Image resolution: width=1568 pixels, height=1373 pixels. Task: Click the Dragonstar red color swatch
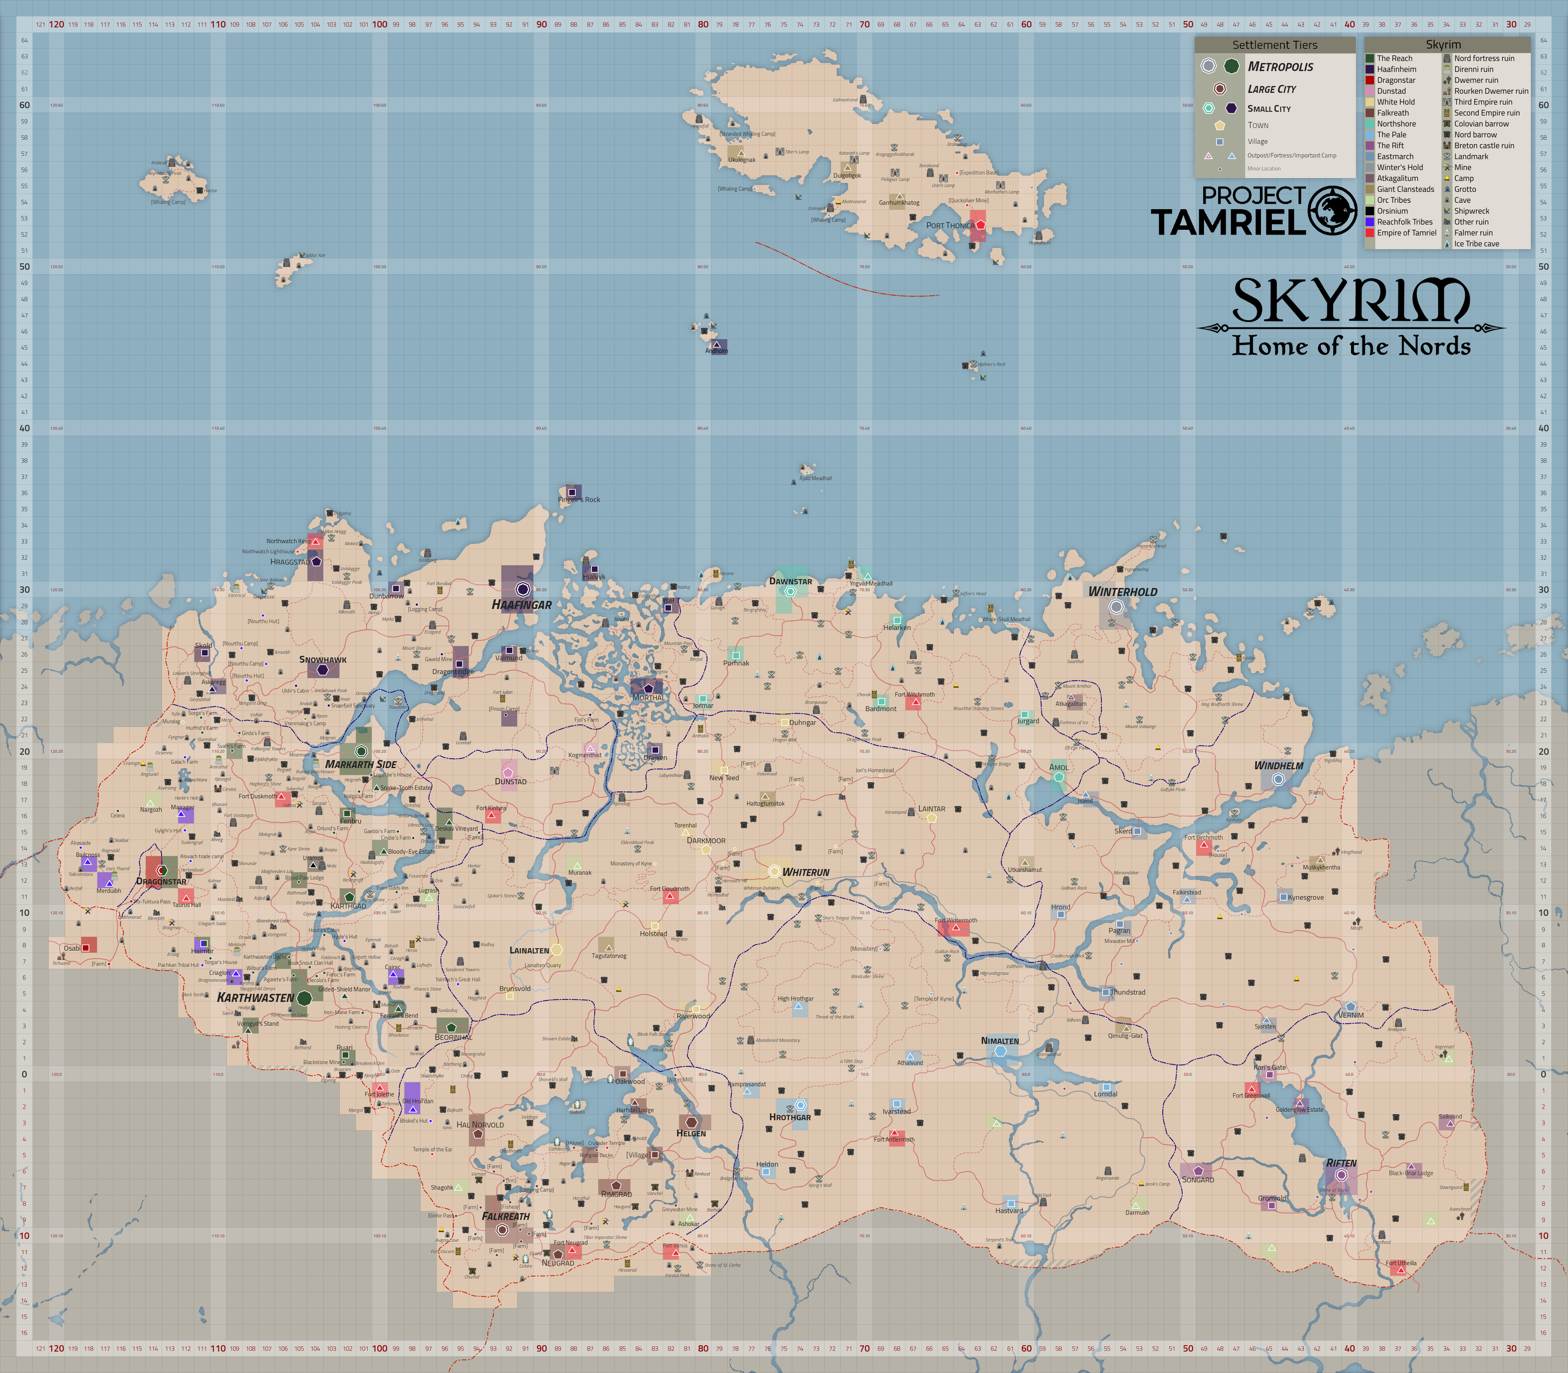[1370, 80]
